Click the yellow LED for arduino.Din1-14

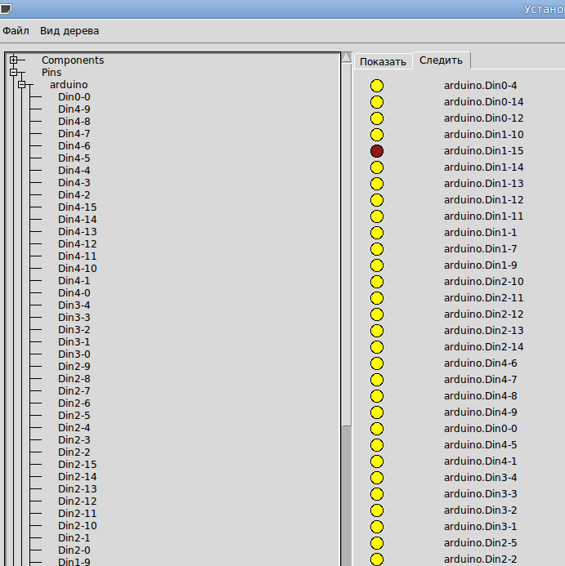[377, 167]
